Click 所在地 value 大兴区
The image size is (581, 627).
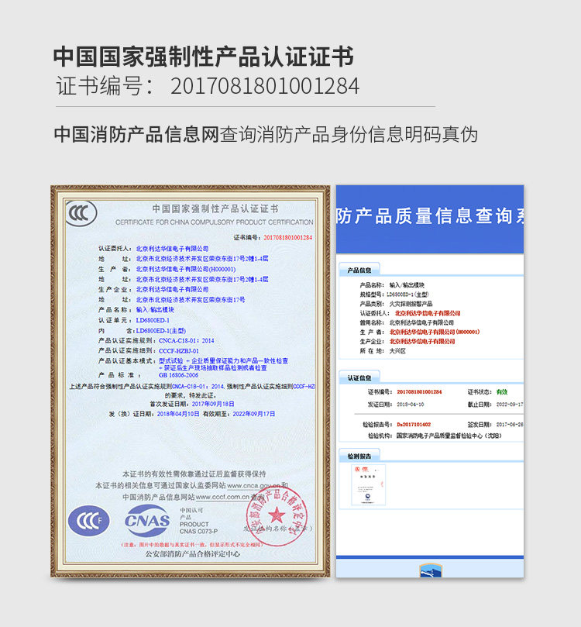click(397, 351)
